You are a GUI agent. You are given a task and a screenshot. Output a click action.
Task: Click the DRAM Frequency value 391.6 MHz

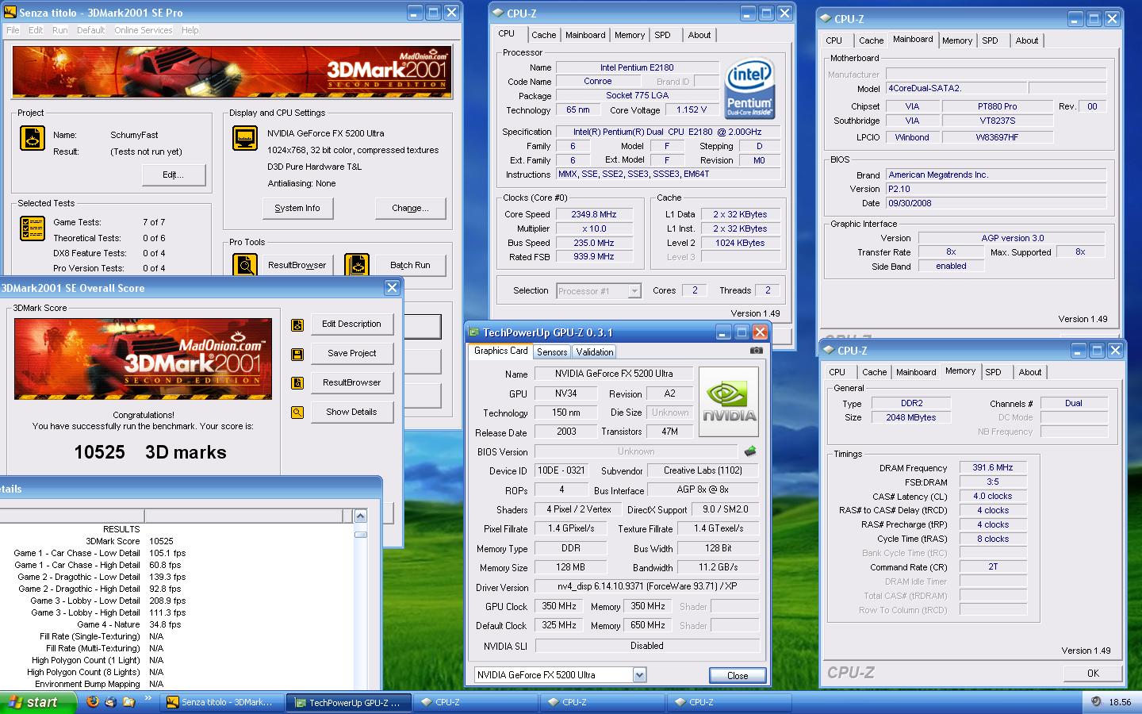click(x=993, y=467)
